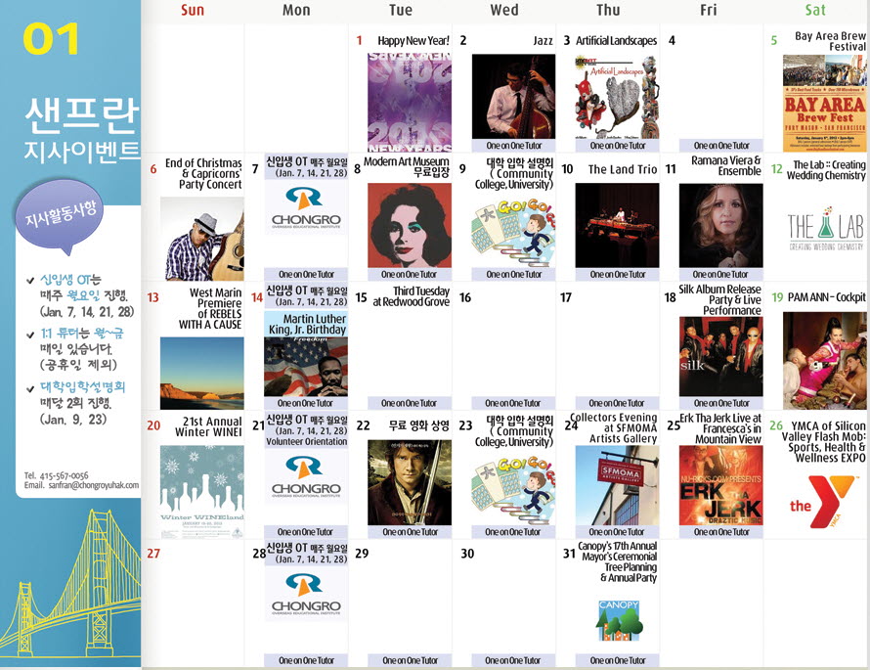Image resolution: width=870 pixels, height=670 pixels.
Task: Open the movie poster on January 22
Action: [x=409, y=482]
